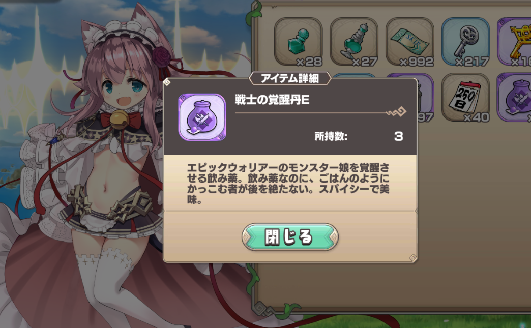Viewport: 531px width, 328px height.
Task: Tap the partially hidden item showing 97
Action: pos(425,102)
